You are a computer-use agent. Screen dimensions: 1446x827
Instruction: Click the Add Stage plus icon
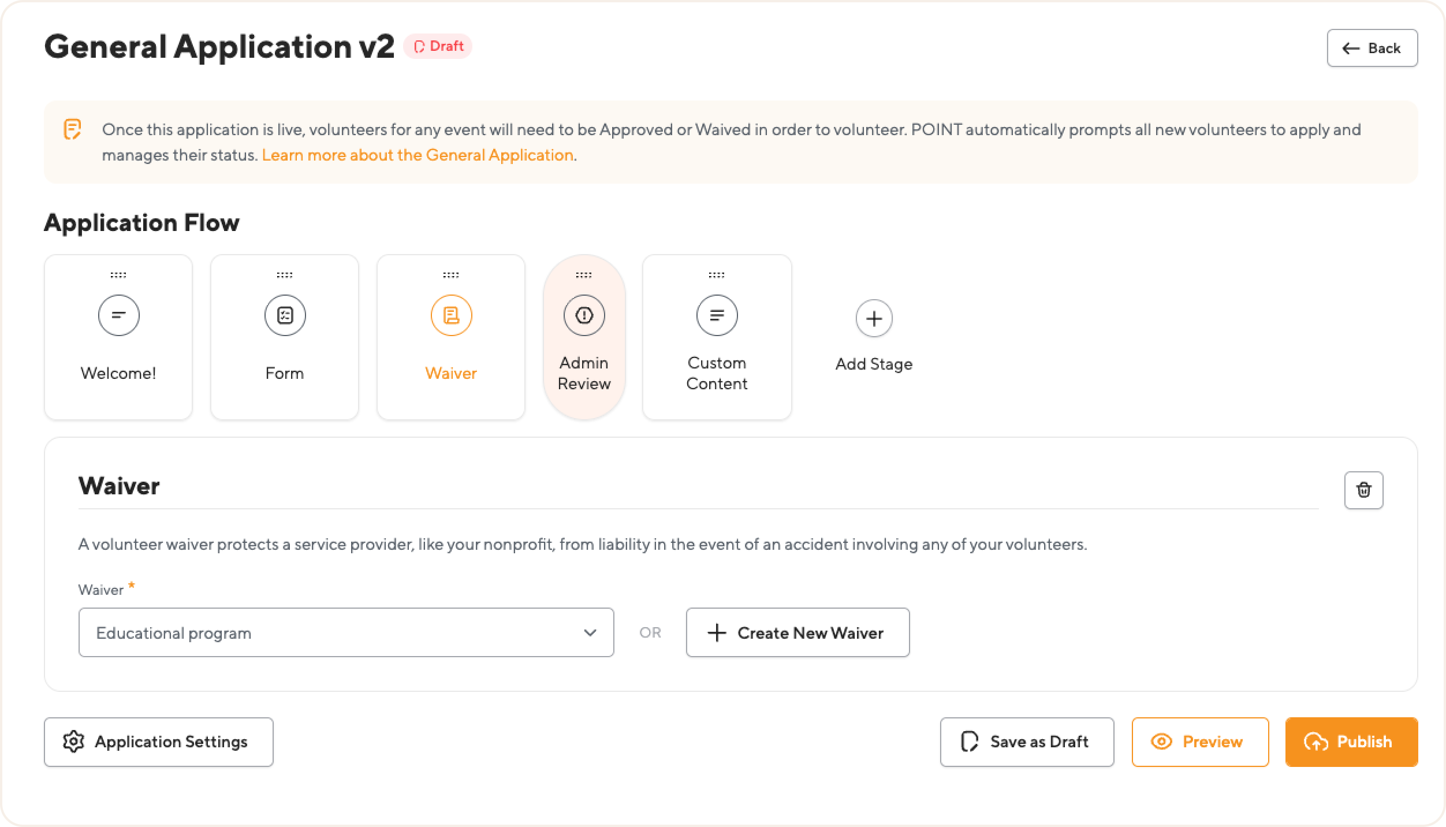click(874, 318)
